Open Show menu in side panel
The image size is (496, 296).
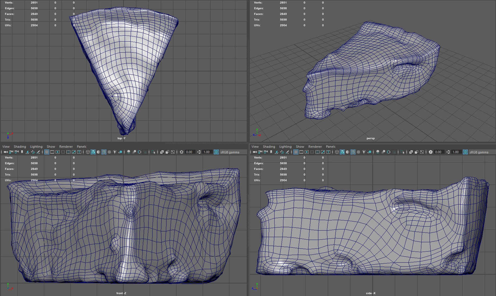(x=300, y=147)
